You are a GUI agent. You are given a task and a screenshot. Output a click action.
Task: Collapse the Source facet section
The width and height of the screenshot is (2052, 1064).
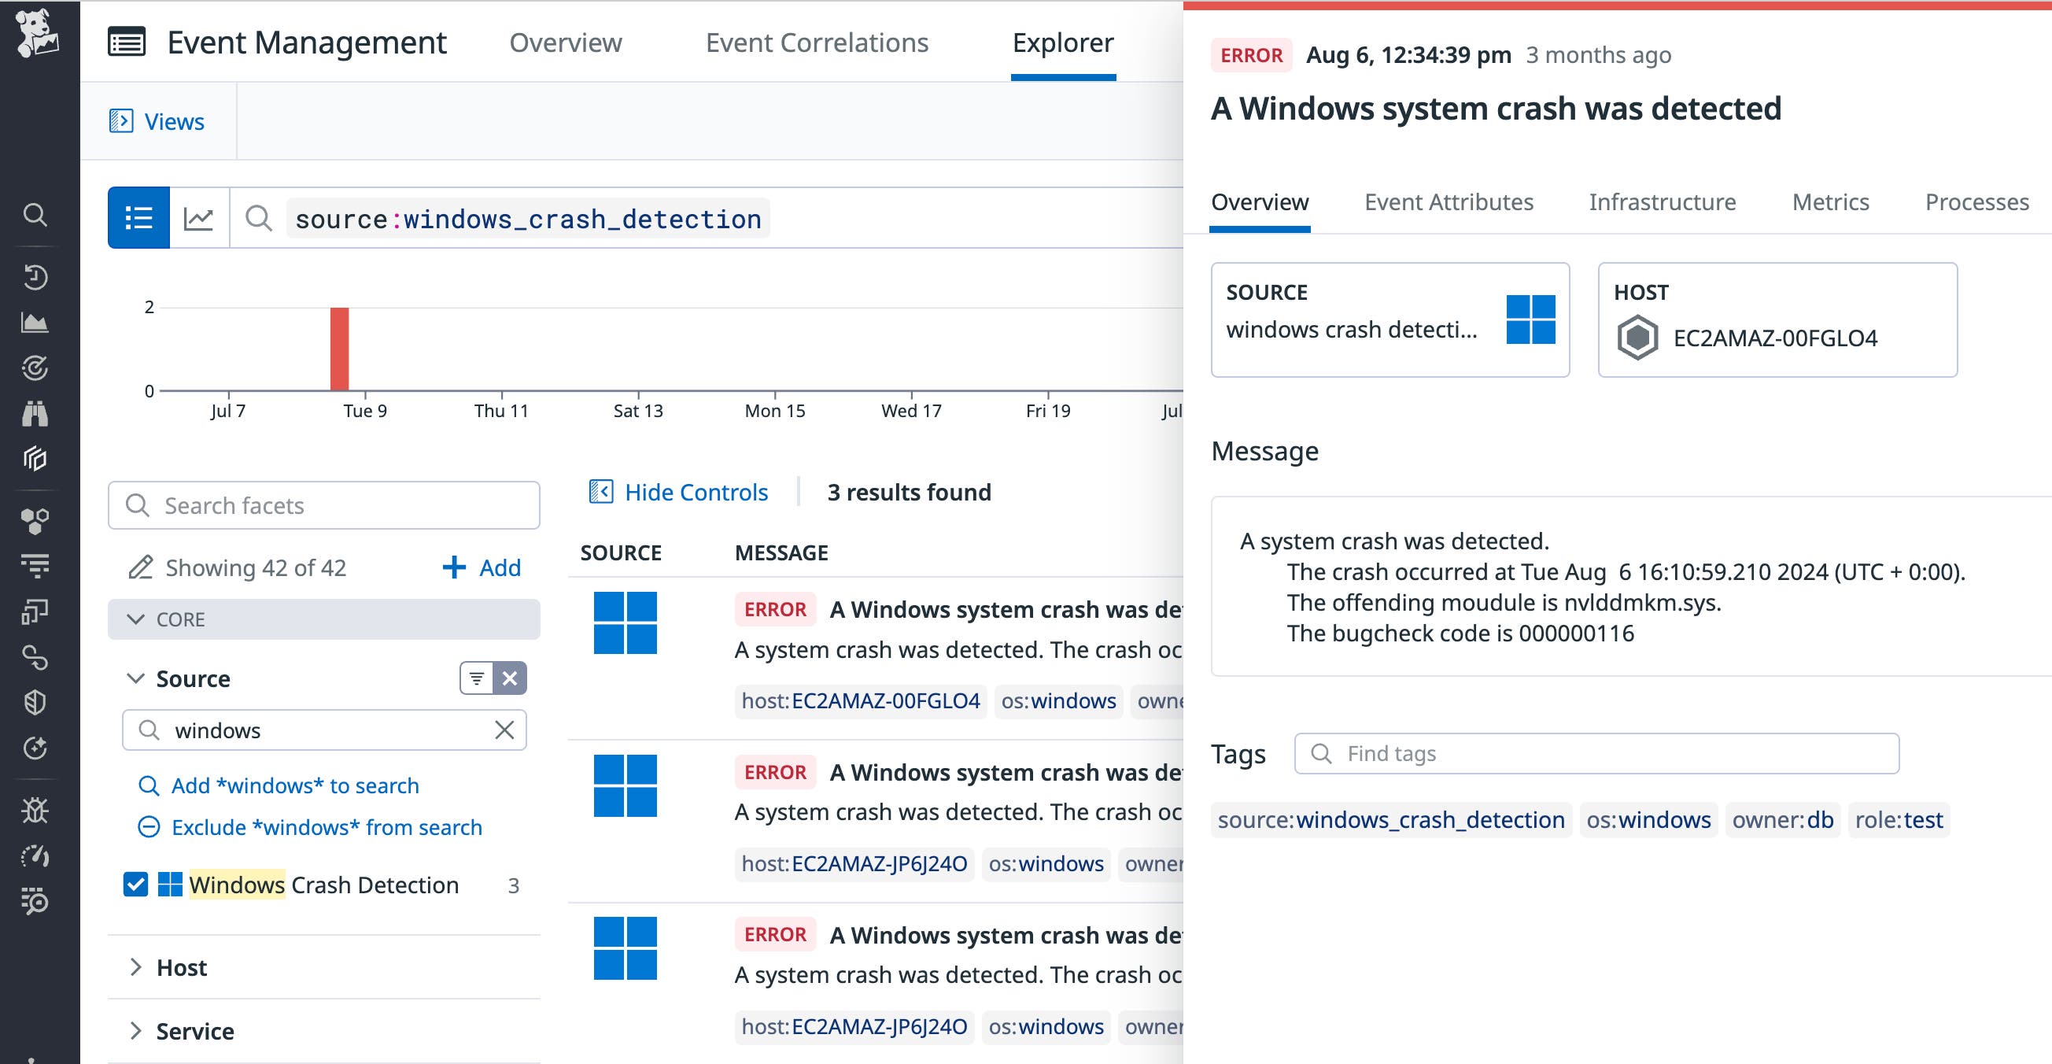[x=135, y=678]
